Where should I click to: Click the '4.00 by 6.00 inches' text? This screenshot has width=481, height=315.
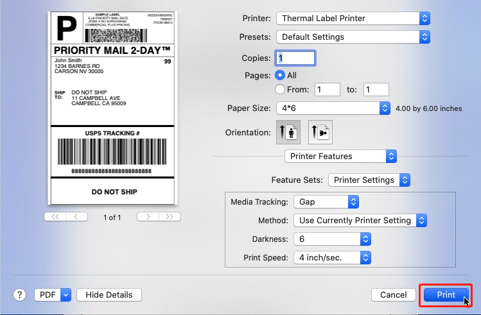428,108
